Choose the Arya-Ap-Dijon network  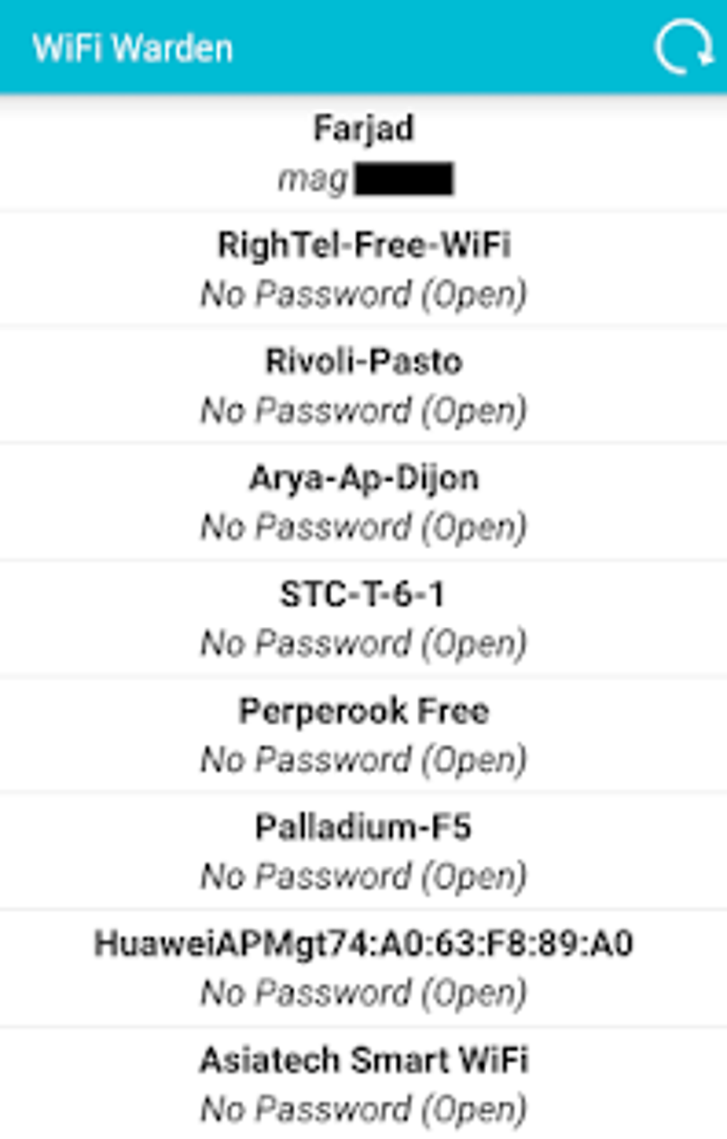[363, 478]
